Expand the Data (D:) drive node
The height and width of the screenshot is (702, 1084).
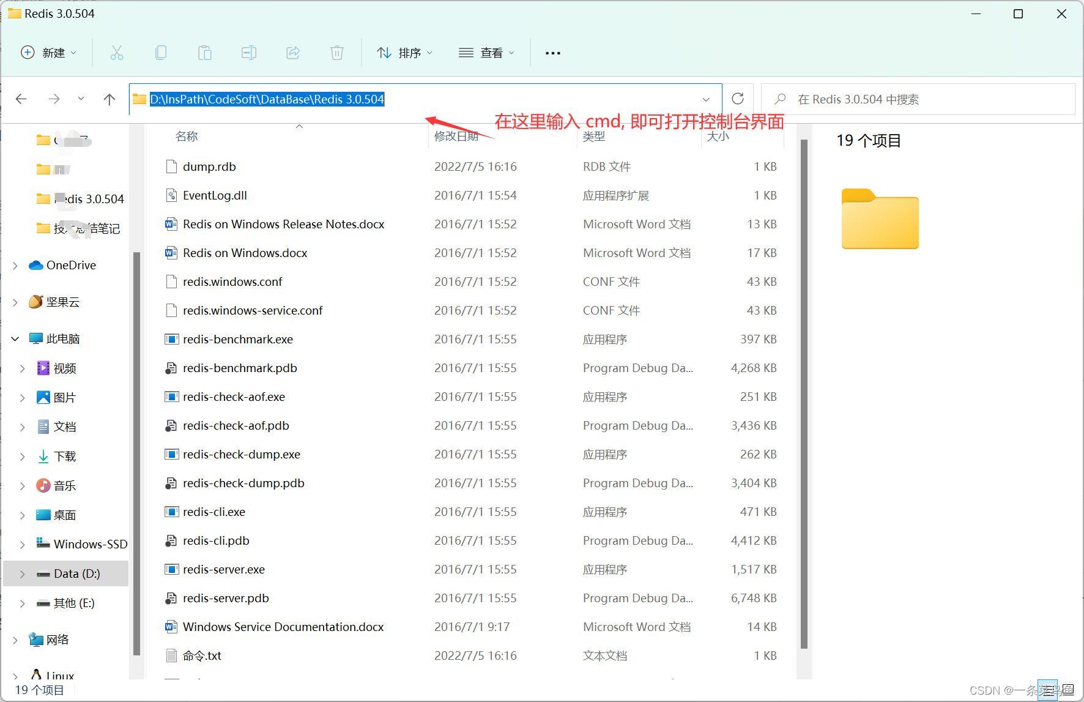click(x=23, y=573)
